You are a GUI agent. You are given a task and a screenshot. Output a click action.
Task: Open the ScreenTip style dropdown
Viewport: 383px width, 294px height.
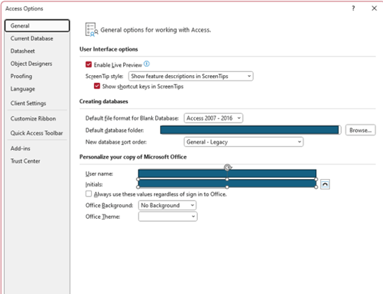pyautogui.click(x=191, y=76)
